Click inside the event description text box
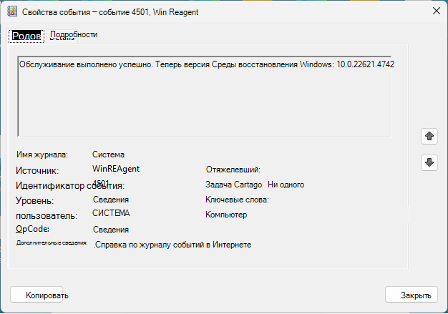 coord(205,97)
